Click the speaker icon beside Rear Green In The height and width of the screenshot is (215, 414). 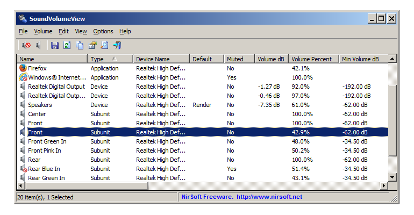click(x=23, y=178)
